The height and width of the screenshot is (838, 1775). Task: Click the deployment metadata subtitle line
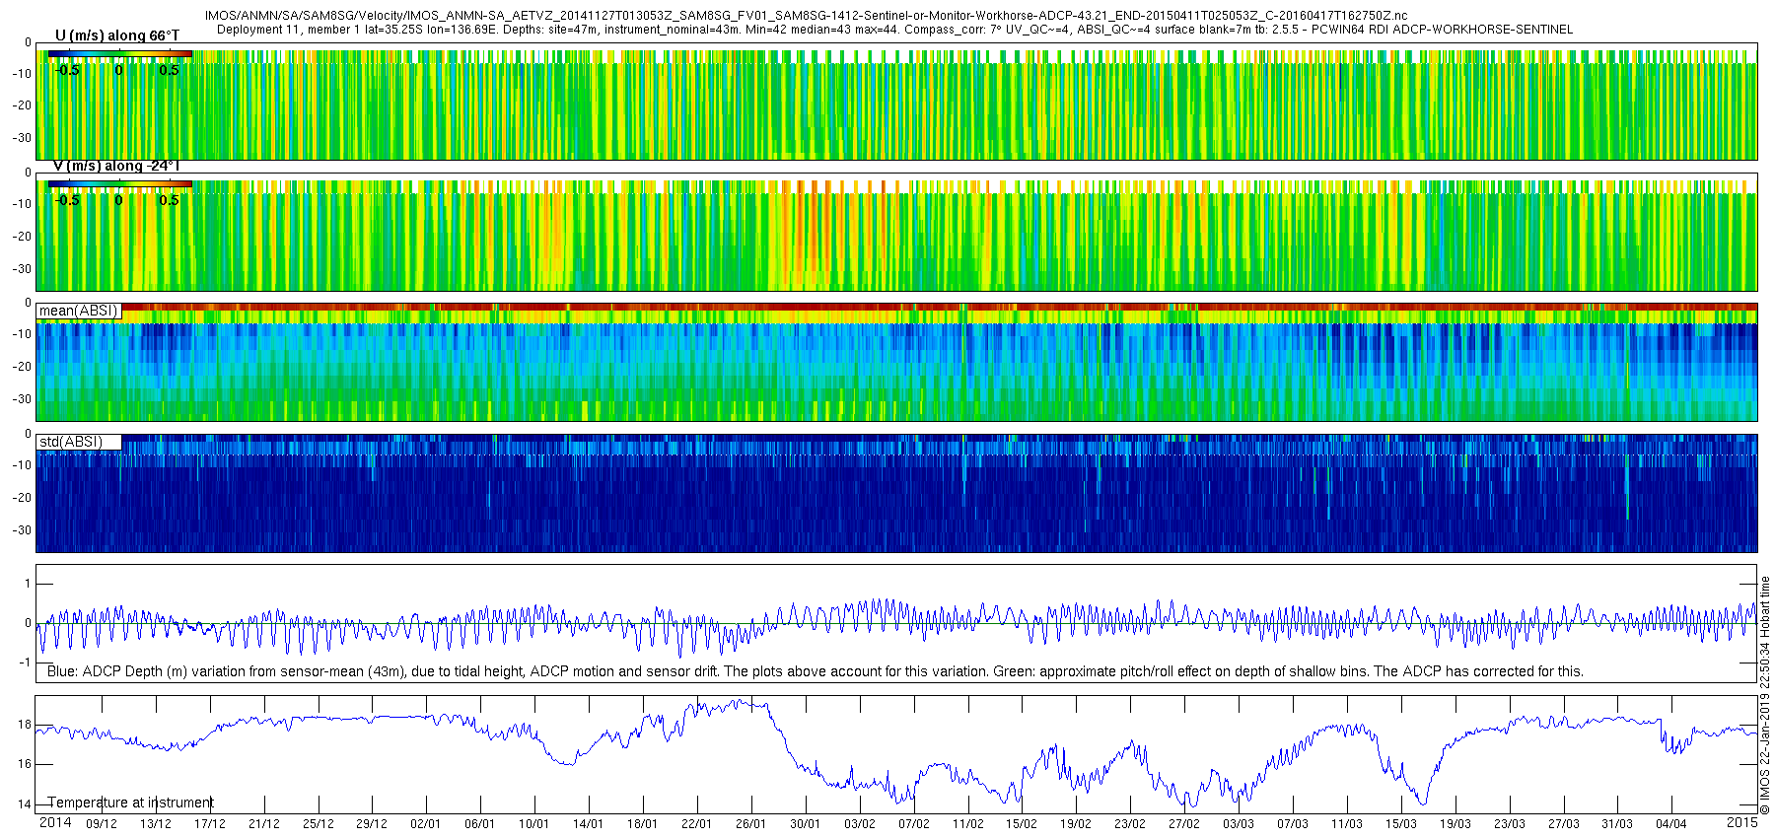(x=894, y=30)
